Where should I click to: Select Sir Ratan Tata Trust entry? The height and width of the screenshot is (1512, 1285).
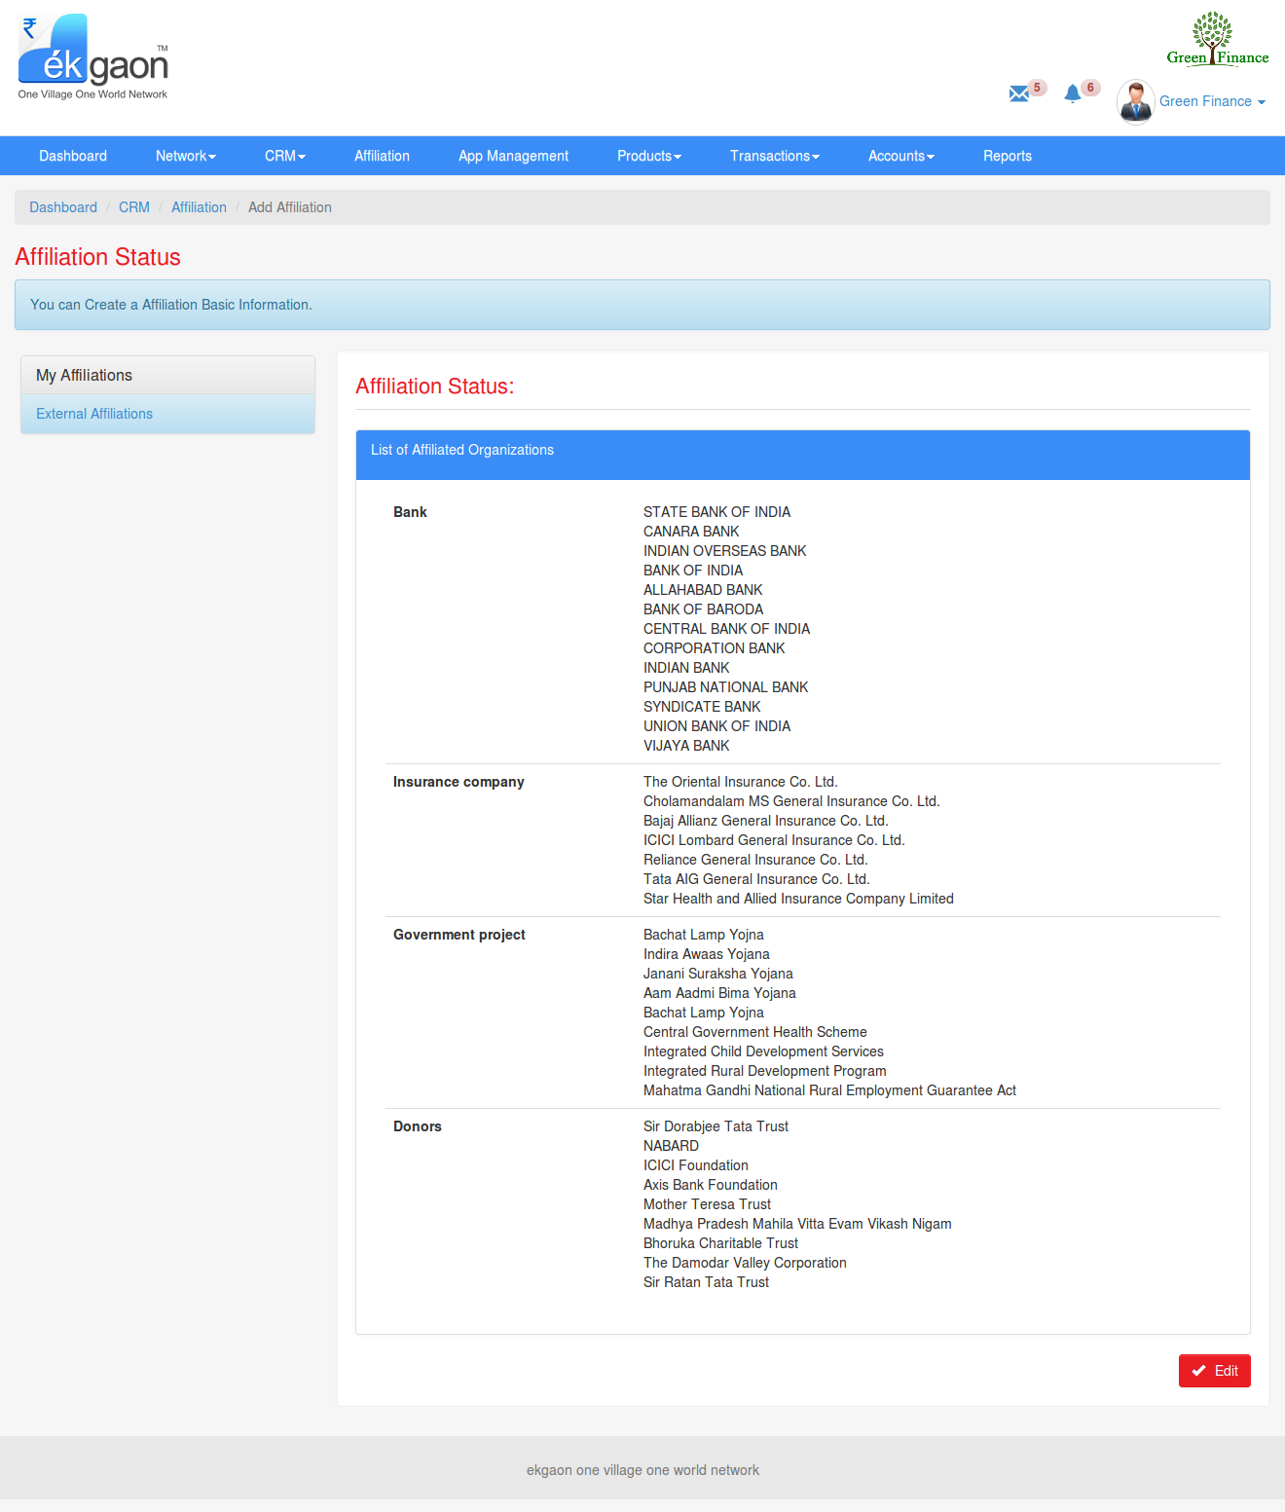click(x=706, y=1282)
